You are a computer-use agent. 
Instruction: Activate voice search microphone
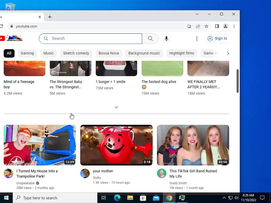point(166,39)
